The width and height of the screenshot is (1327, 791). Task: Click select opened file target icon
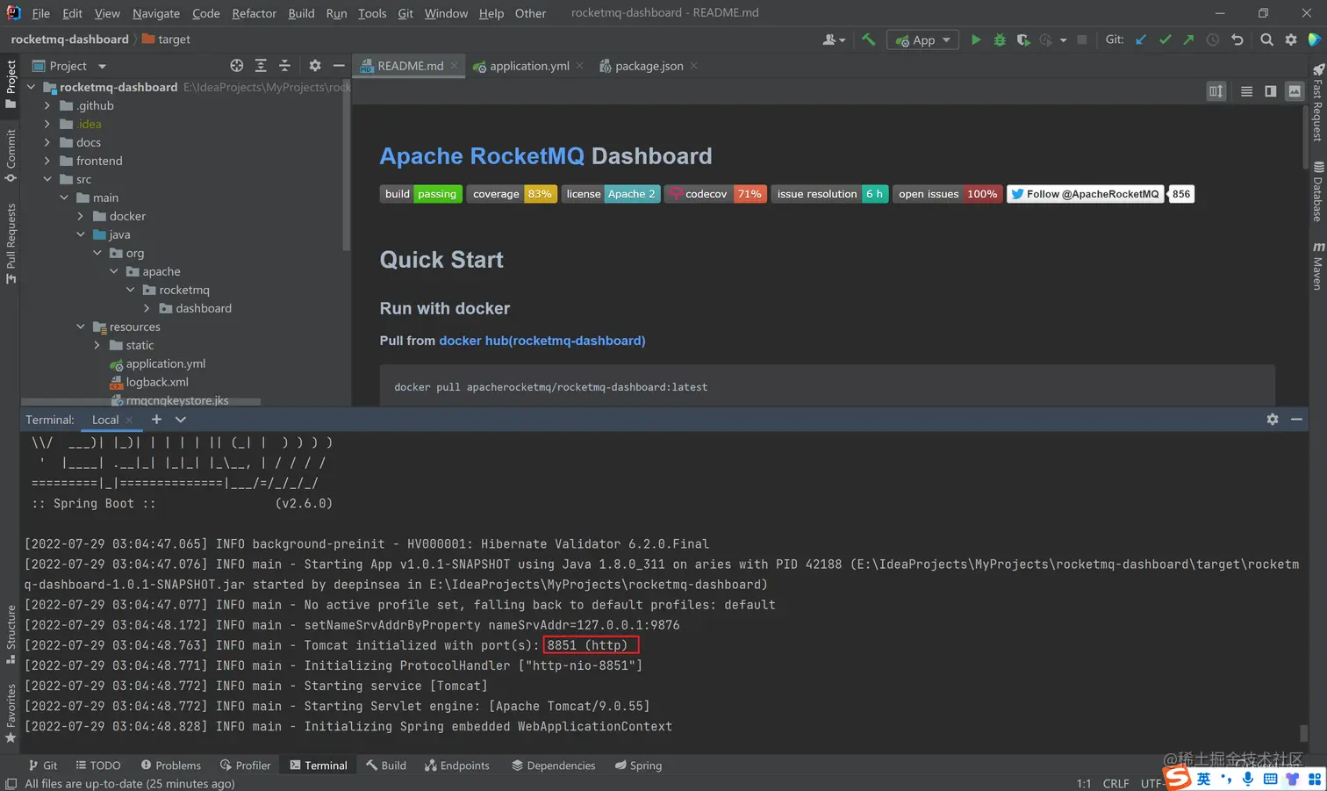coord(237,66)
